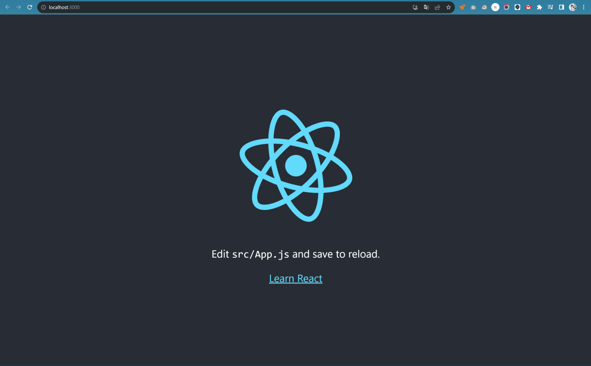
Task: Open the colorful ring extension
Action: click(x=506, y=7)
